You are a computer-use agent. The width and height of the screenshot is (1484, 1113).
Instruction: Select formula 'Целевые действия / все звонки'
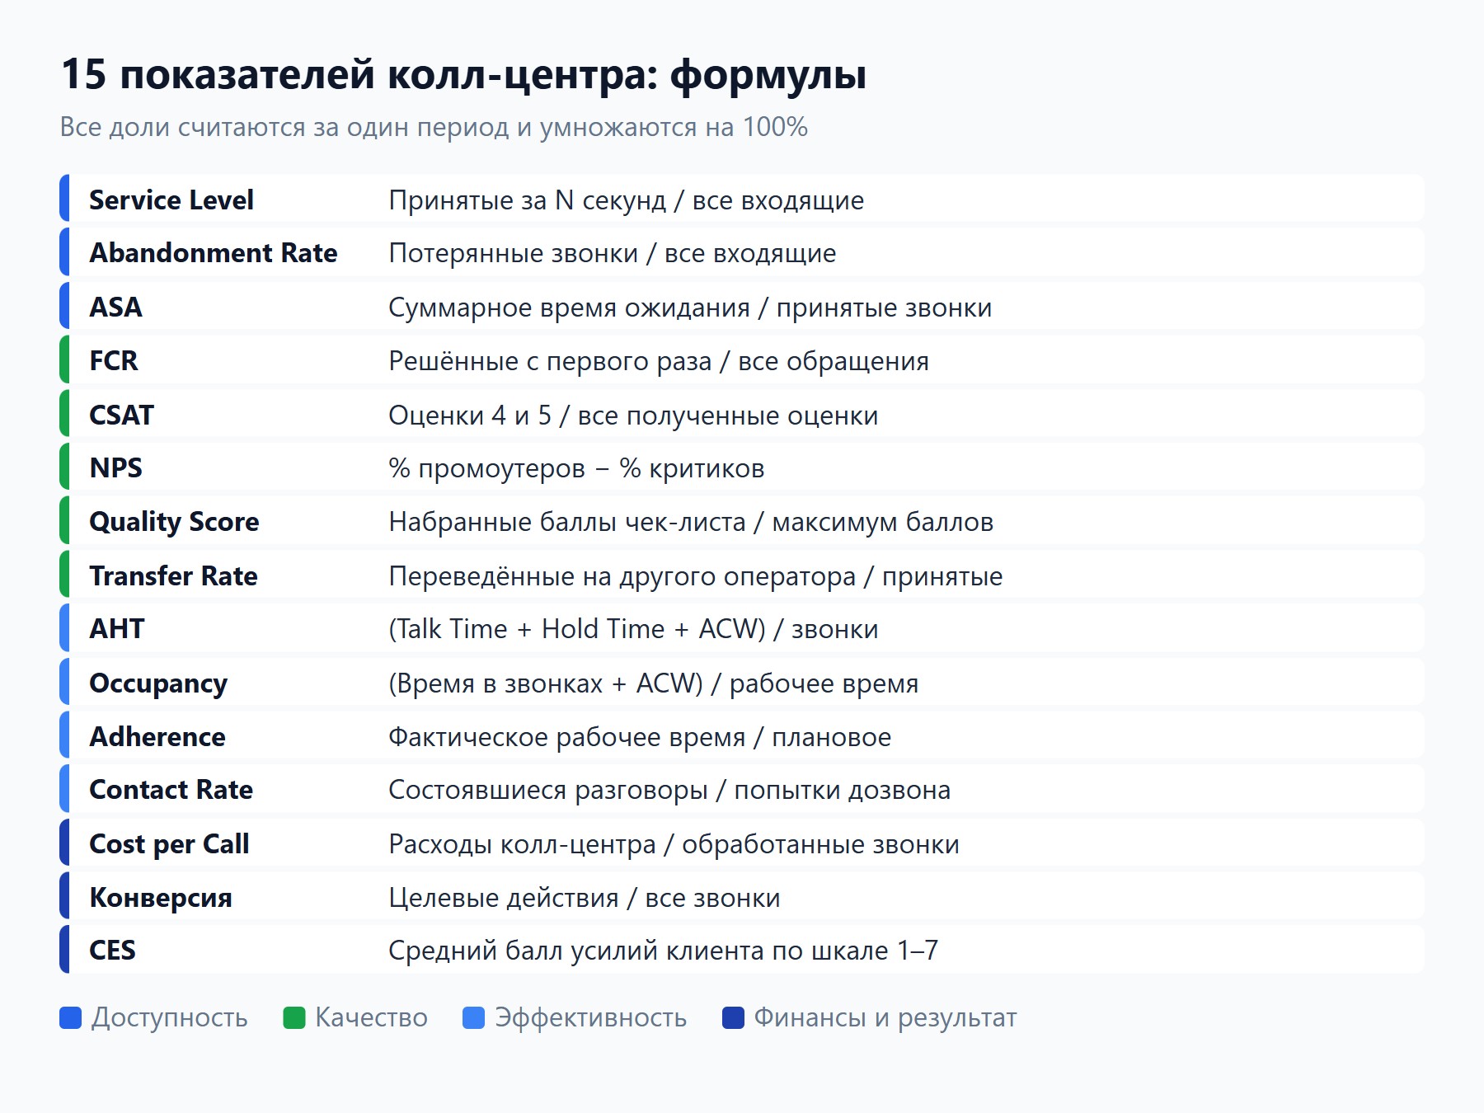(x=585, y=898)
